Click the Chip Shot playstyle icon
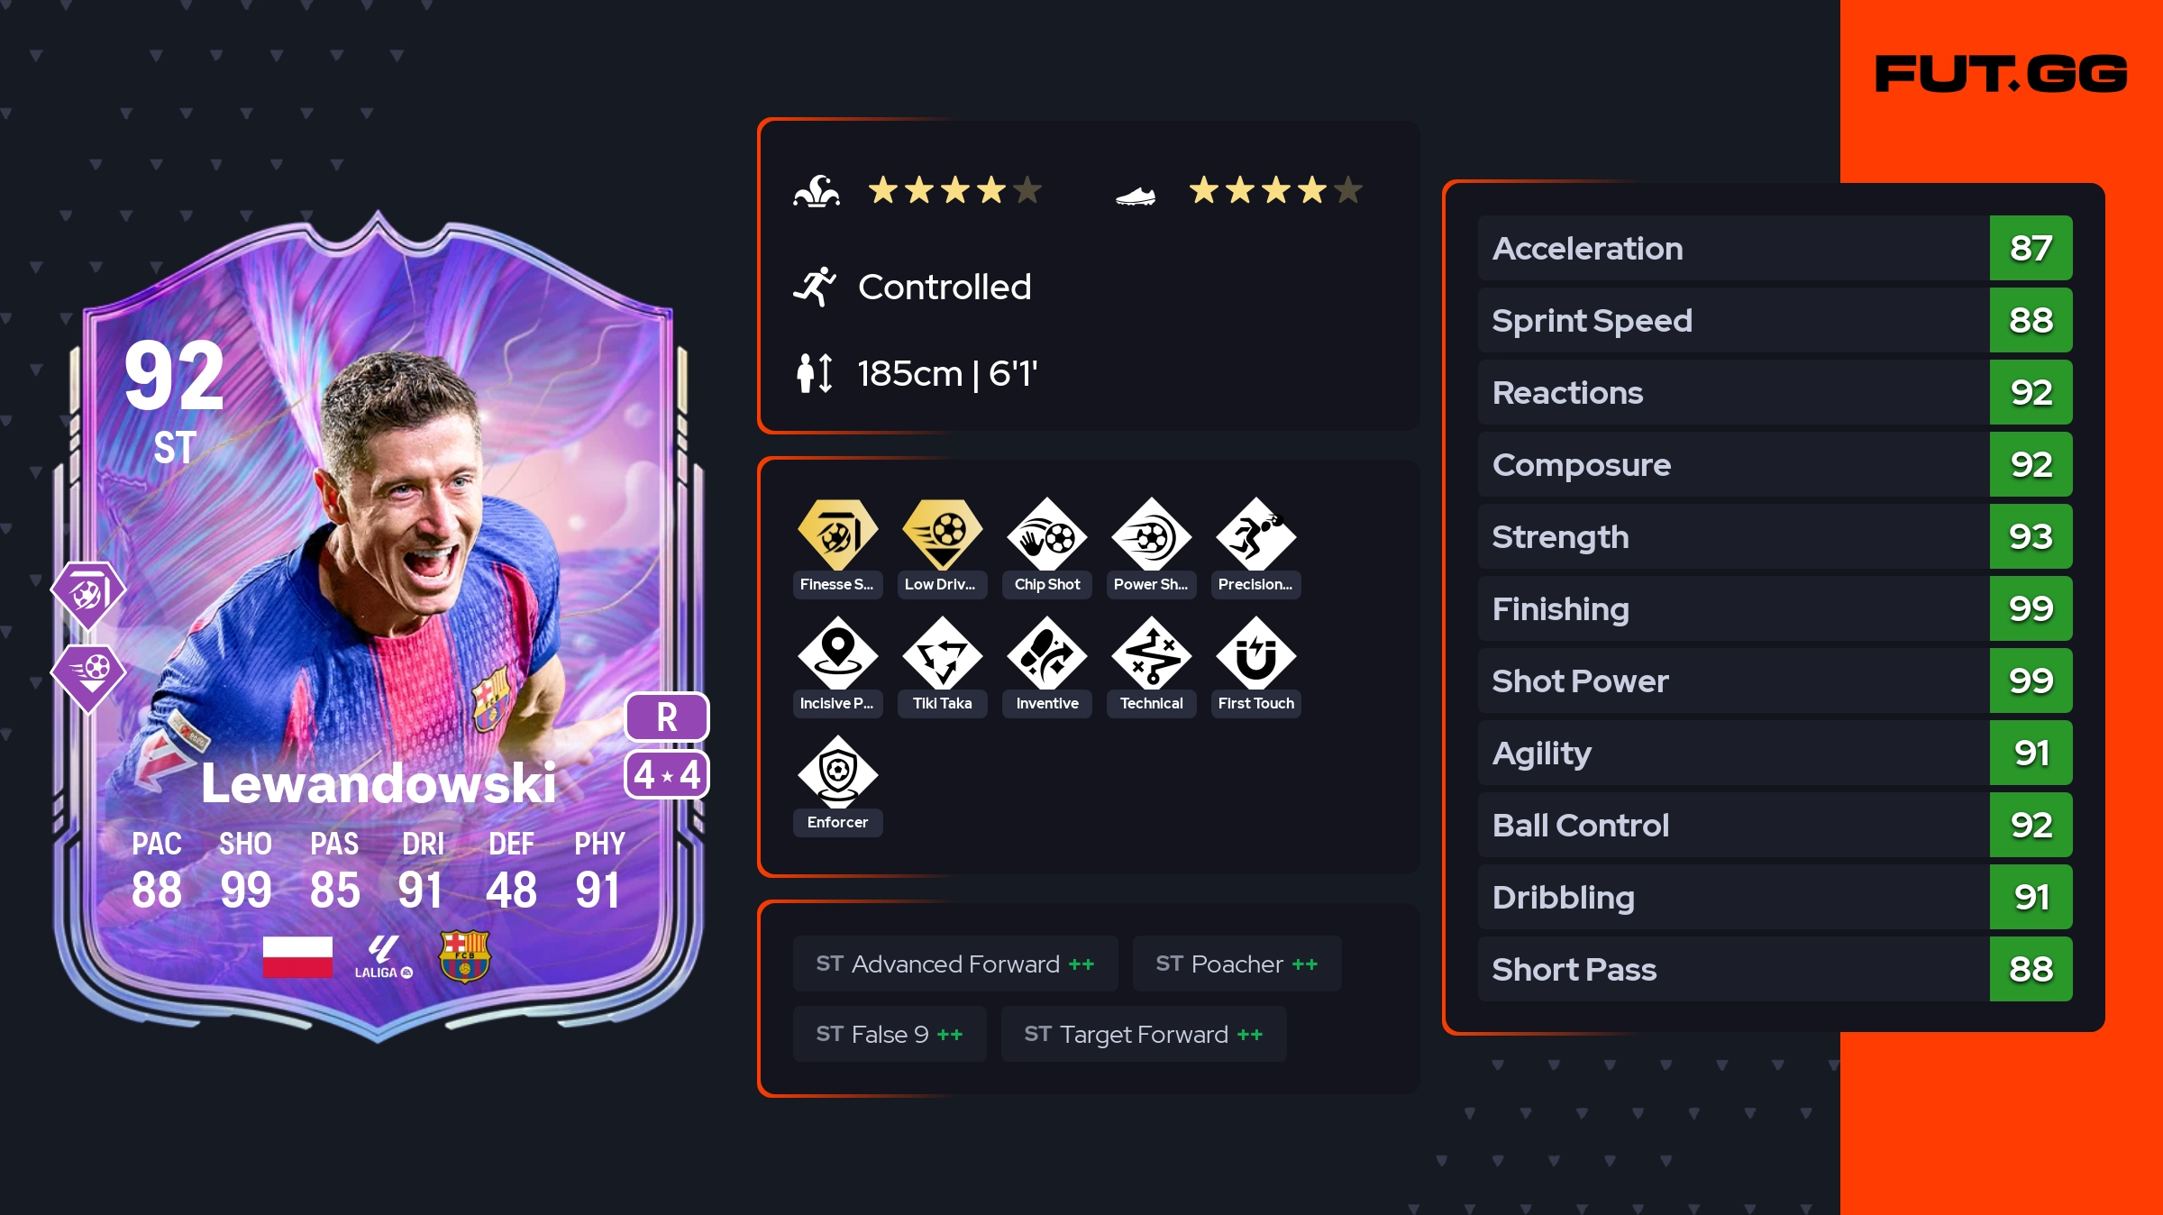 coord(1046,535)
